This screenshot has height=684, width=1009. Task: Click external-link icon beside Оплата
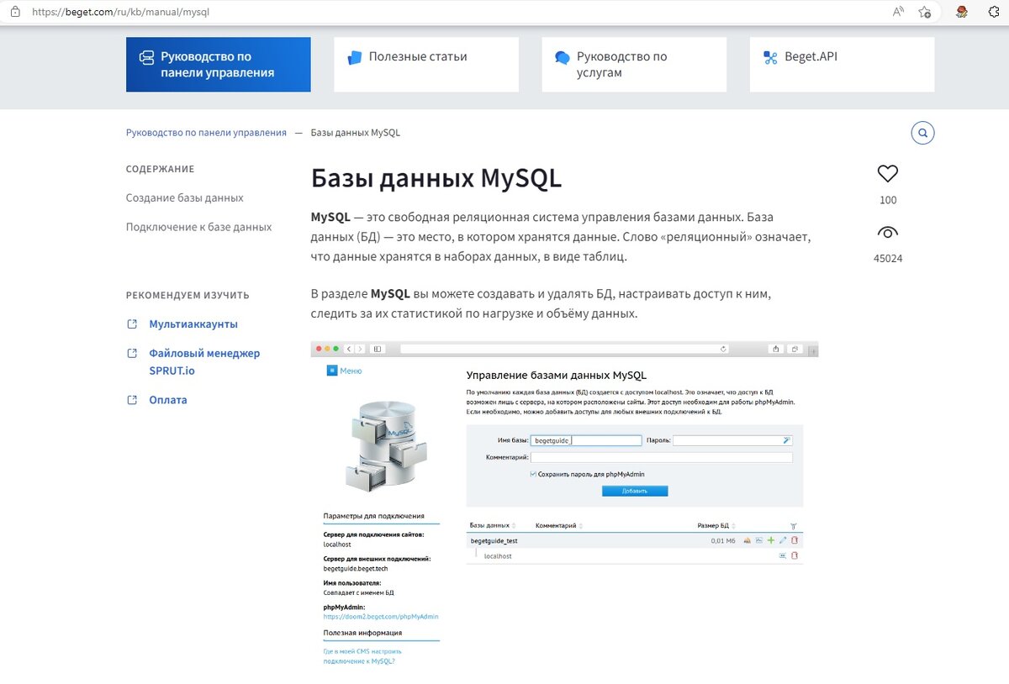(x=131, y=400)
